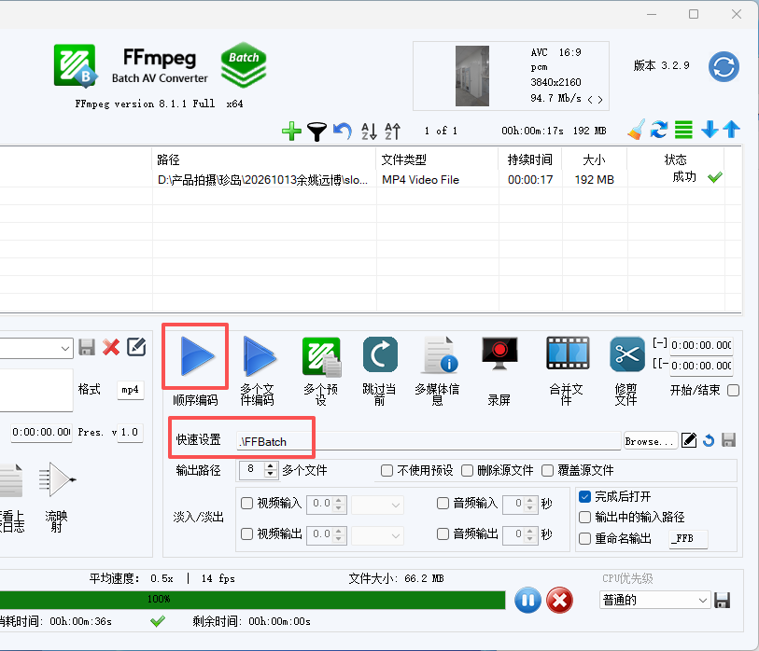Expand the CPU priority 普通的 dropdown
This screenshot has width=759, height=651.
[x=655, y=601]
